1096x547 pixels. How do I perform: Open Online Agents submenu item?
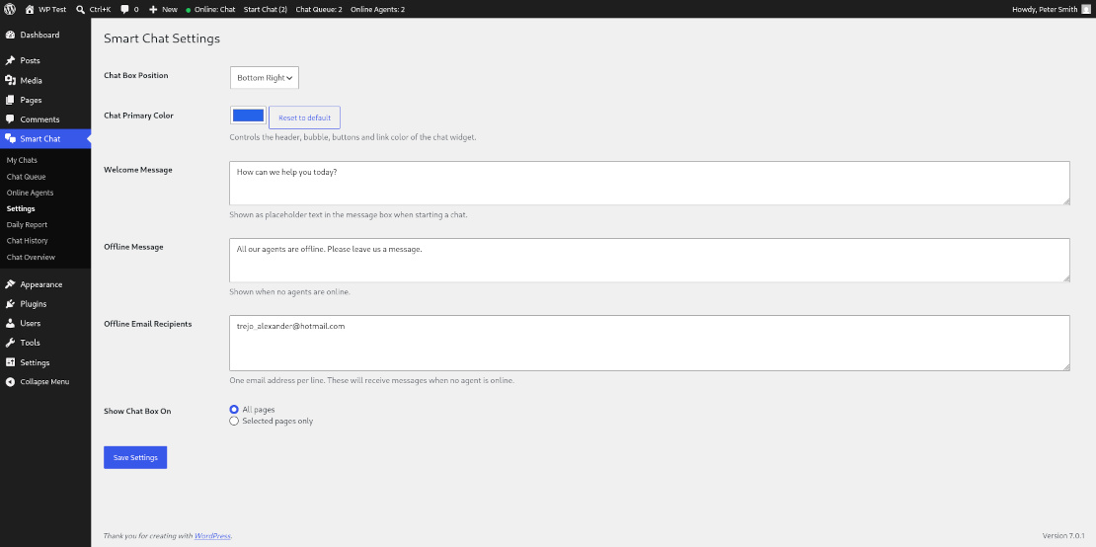pyautogui.click(x=30, y=193)
